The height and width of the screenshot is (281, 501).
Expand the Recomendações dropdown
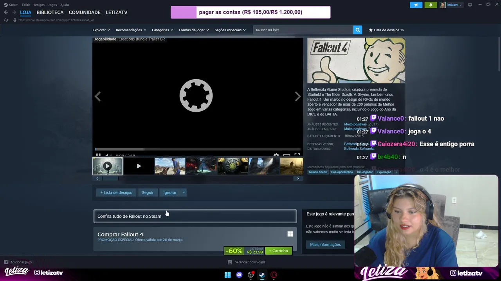(x=131, y=30)
